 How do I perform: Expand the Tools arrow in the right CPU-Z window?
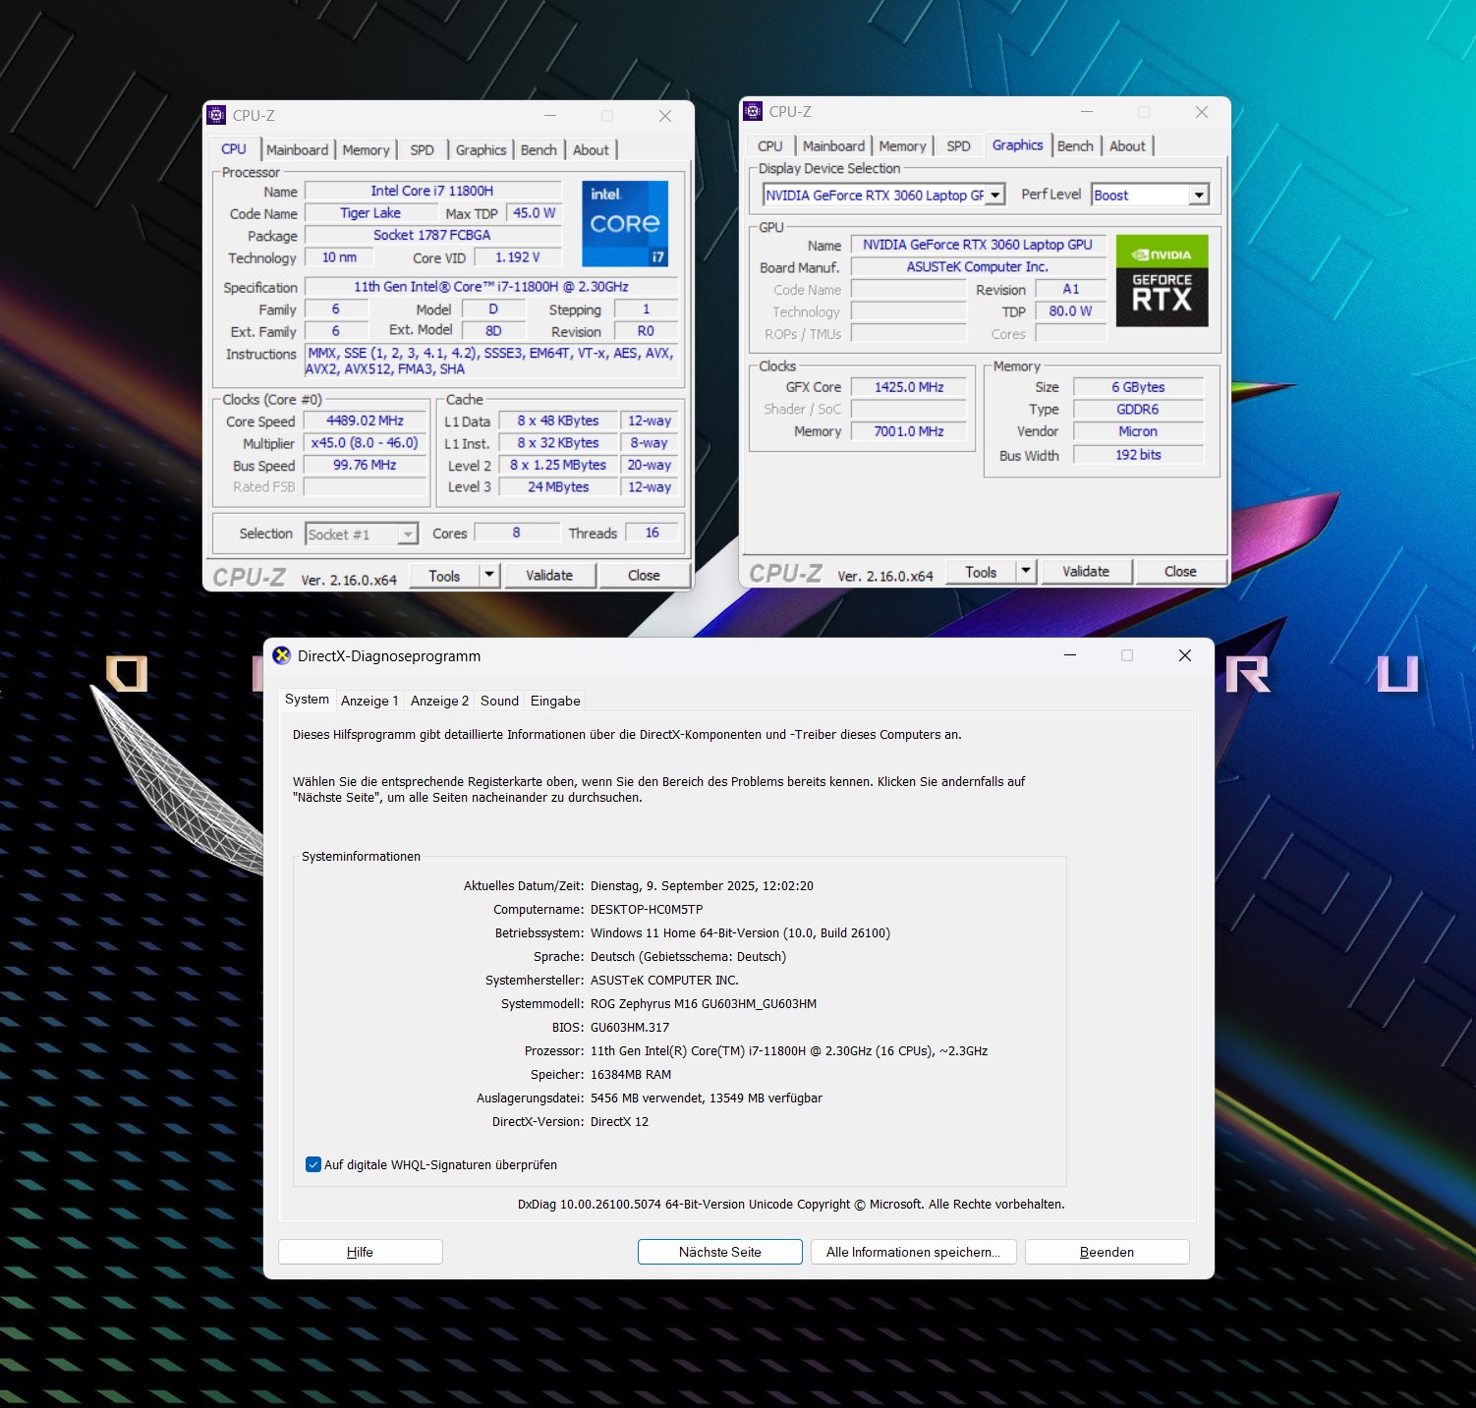coord(1026,571)
